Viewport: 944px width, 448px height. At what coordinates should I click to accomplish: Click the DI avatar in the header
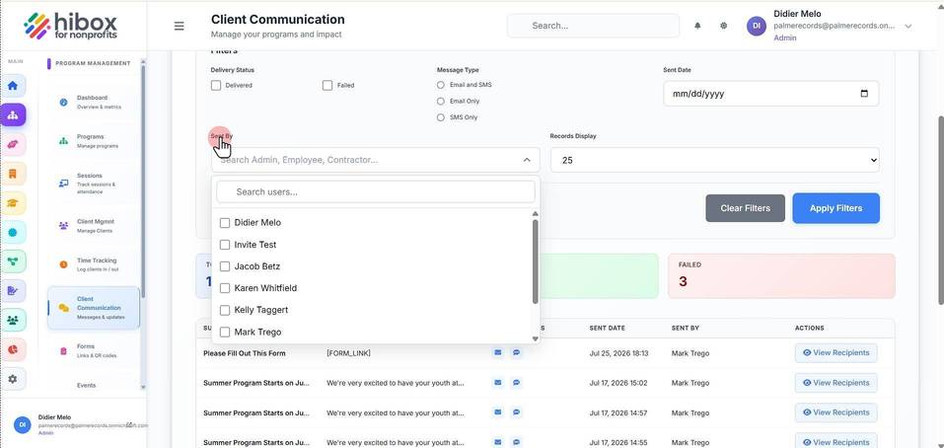point(757,26)
